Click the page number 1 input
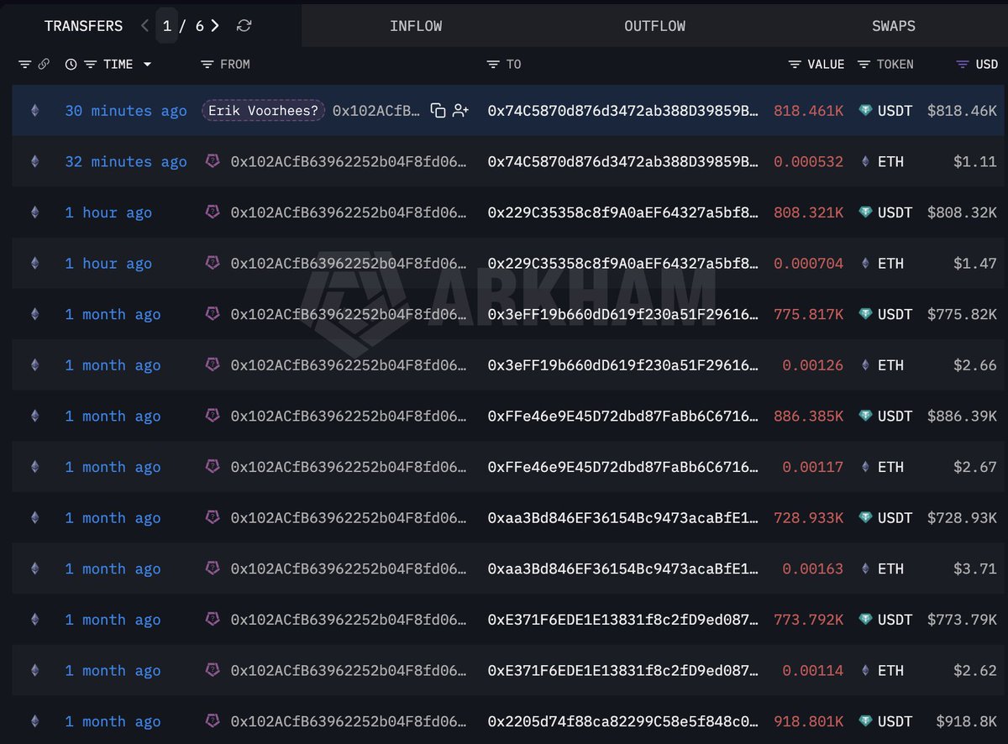Viewport: 1008px width, 744px height. [167, 26]
